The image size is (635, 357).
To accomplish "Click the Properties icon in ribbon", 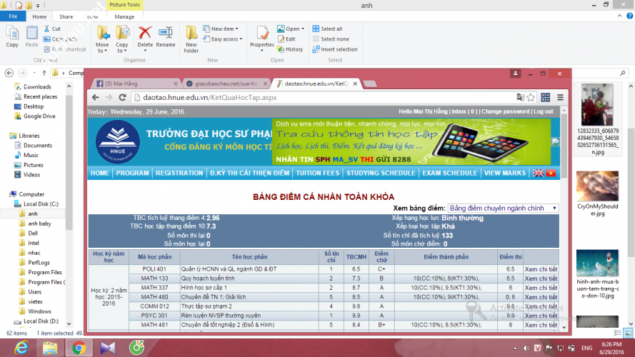I will point(262,36).
